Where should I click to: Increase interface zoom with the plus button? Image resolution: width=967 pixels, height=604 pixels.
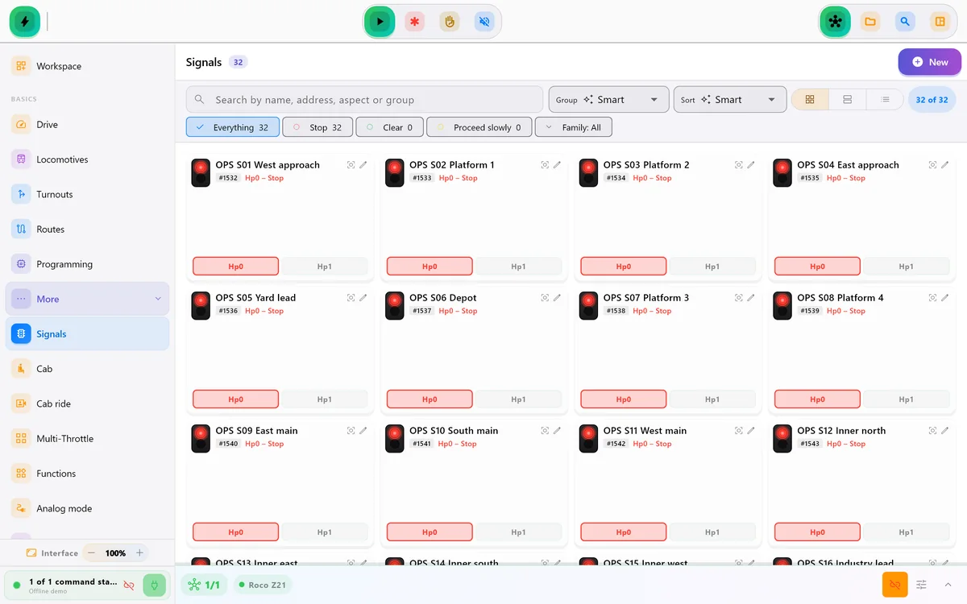(139, 553)
